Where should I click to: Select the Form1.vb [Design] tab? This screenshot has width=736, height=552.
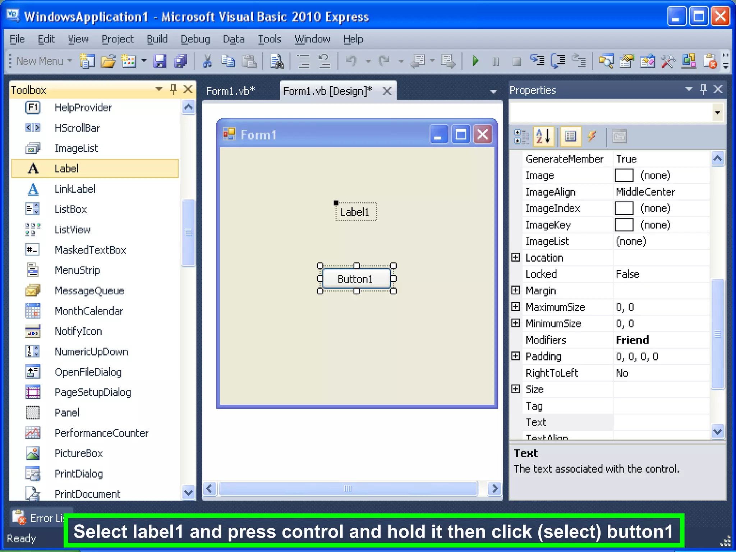coord(328,91)
